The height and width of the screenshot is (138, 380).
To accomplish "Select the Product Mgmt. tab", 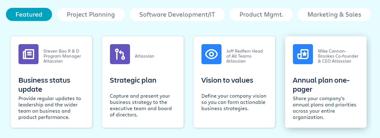I will click(261, 14).
